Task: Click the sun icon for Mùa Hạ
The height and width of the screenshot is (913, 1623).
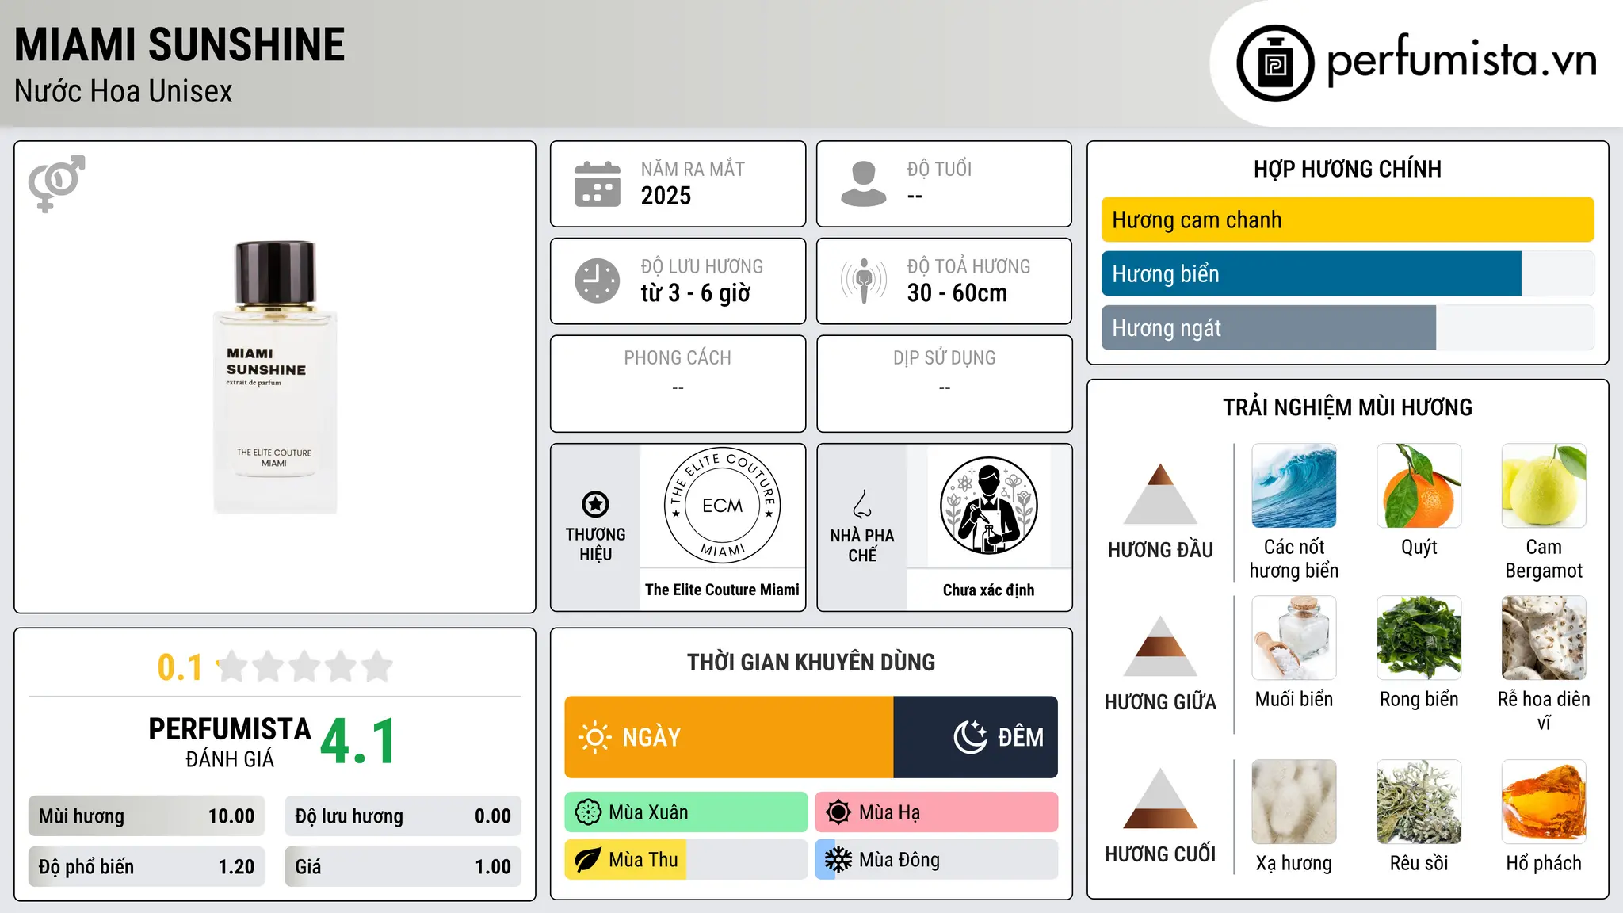Action: point(838,812)
